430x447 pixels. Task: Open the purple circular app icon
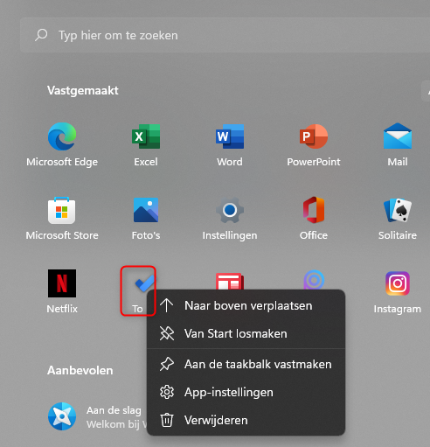click(314, 280)
